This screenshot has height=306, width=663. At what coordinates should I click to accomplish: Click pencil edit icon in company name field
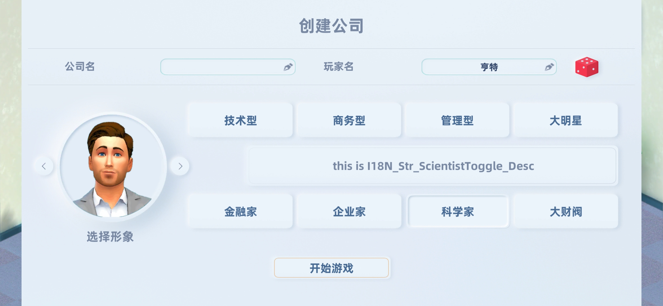[x=288, y=67]
